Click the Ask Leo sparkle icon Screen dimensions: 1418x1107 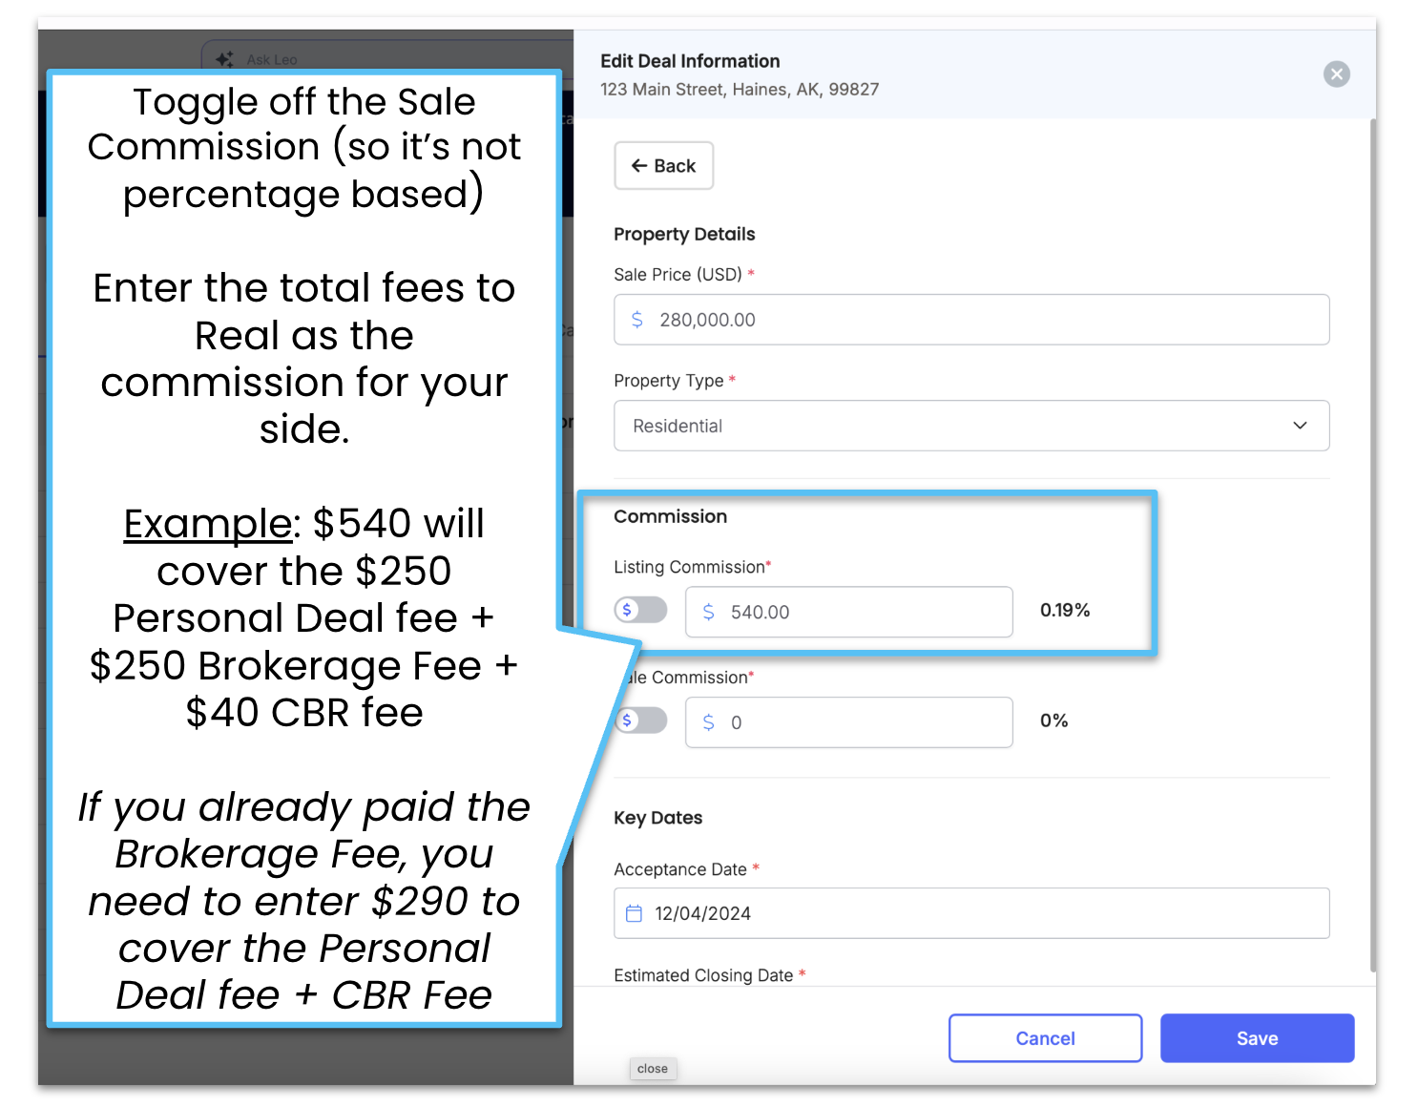click(x=224, y=59)
